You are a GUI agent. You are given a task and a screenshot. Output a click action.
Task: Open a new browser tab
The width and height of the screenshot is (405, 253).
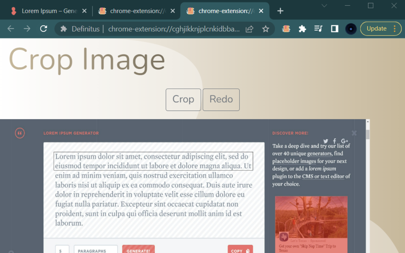(280, 11)
